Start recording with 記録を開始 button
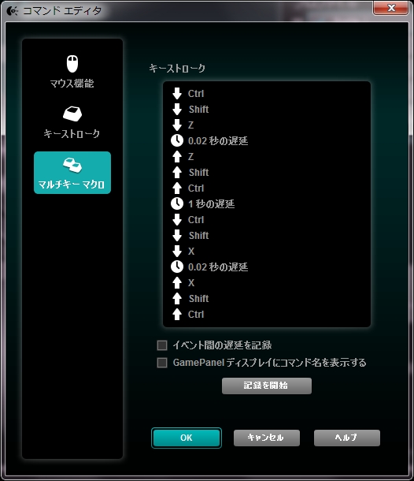Image resolution: width=414 pixels, height=481 pixels. point(267,386)
